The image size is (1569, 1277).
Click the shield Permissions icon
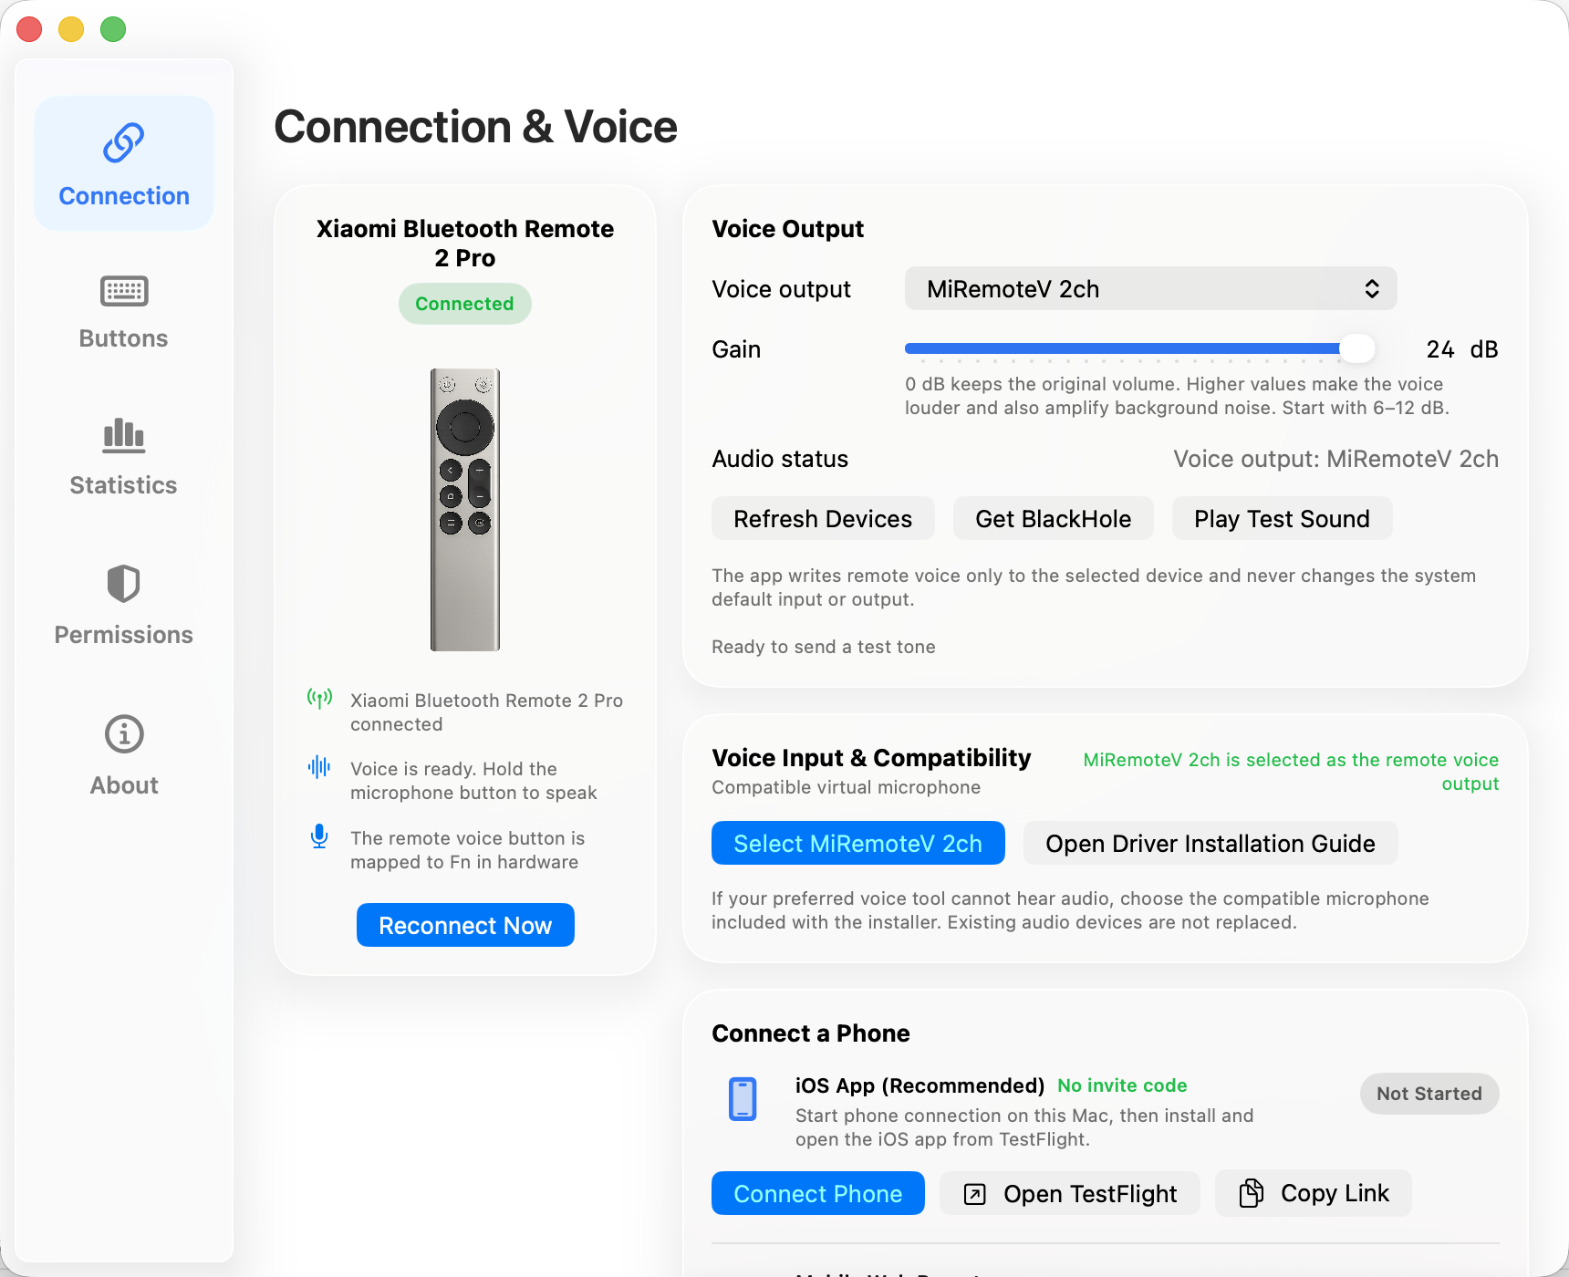[x=124, y=584]
